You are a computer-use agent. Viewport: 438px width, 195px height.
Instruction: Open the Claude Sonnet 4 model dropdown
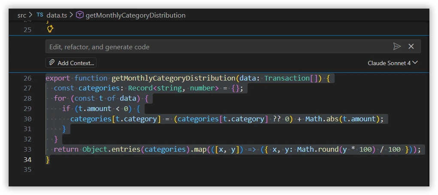(x=393, y=63)
